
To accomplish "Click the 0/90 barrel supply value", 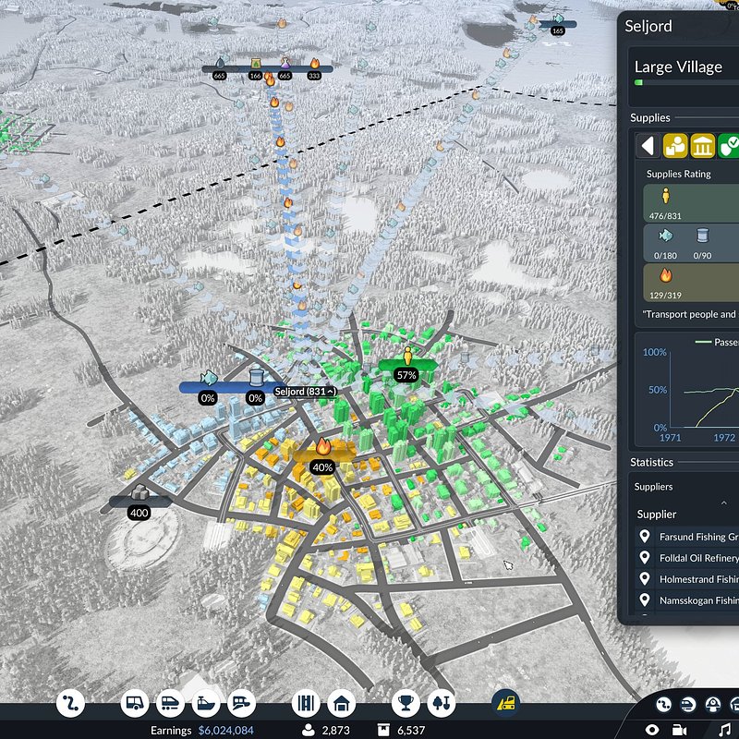I will (702, 256).
